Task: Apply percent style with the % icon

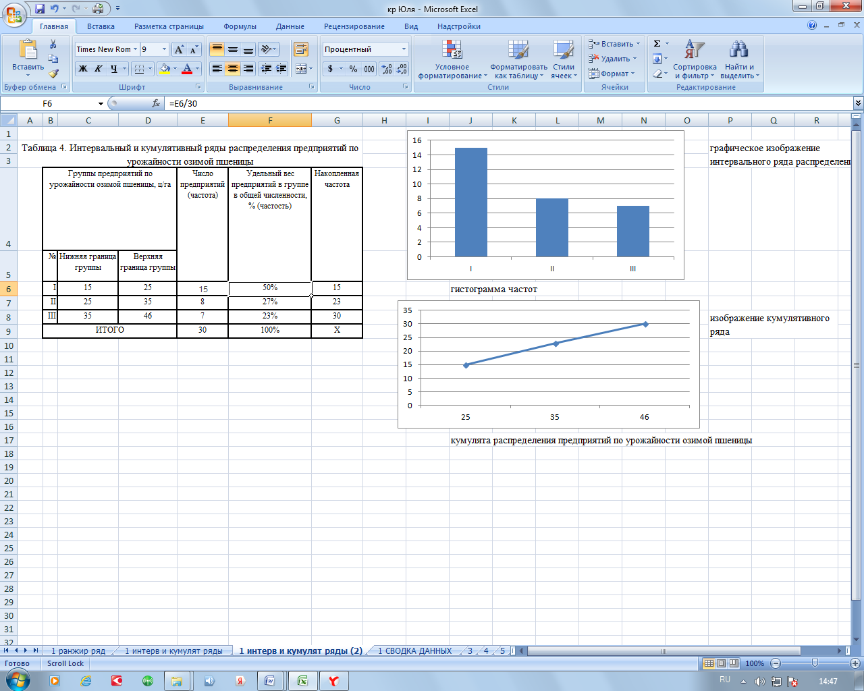Action: [353, 69]
